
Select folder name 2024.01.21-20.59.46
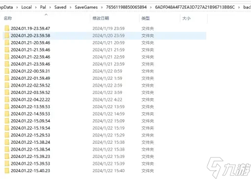30,43
